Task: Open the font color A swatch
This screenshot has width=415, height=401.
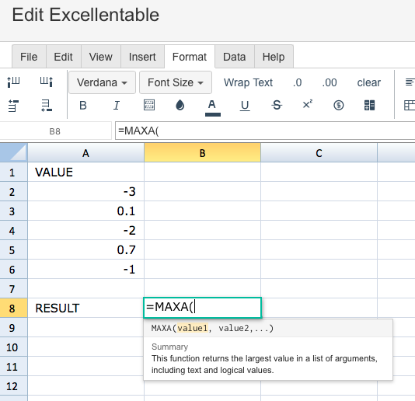Action: (x=212, y=107)
